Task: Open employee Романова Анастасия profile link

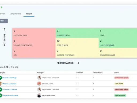Action: 10,95
